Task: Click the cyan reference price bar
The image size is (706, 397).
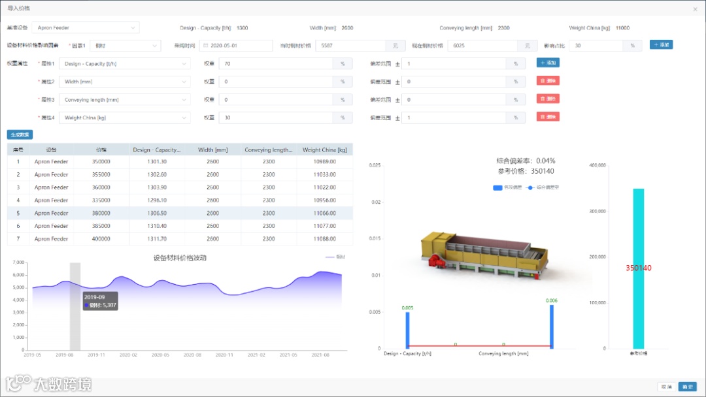Action: click(x=639, y=268)
